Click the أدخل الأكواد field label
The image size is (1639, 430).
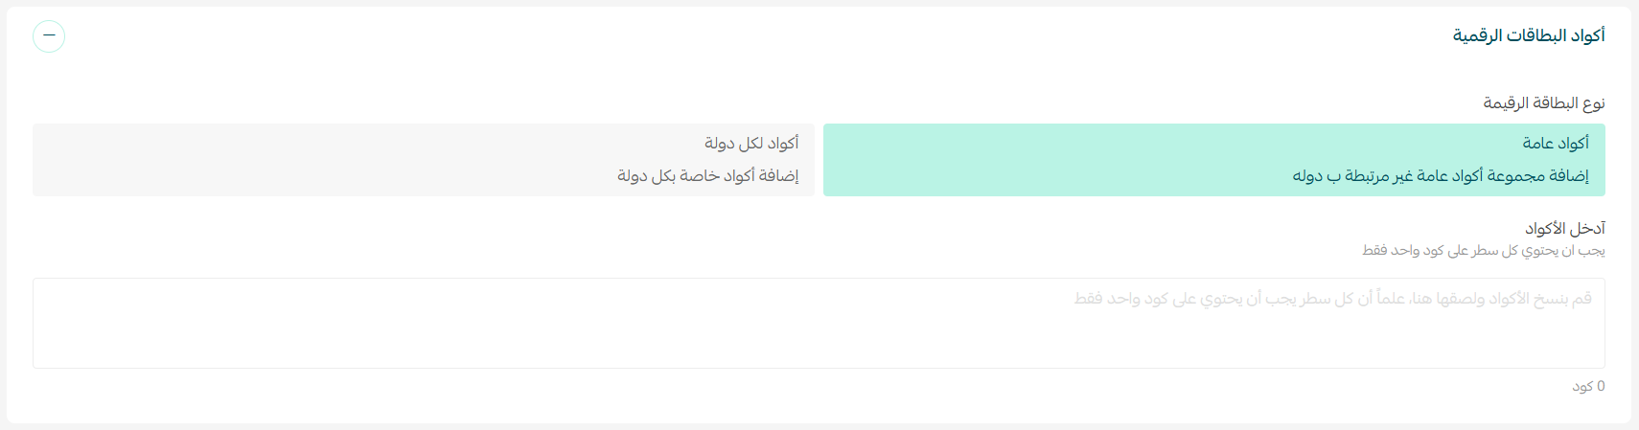[1564, 229]
